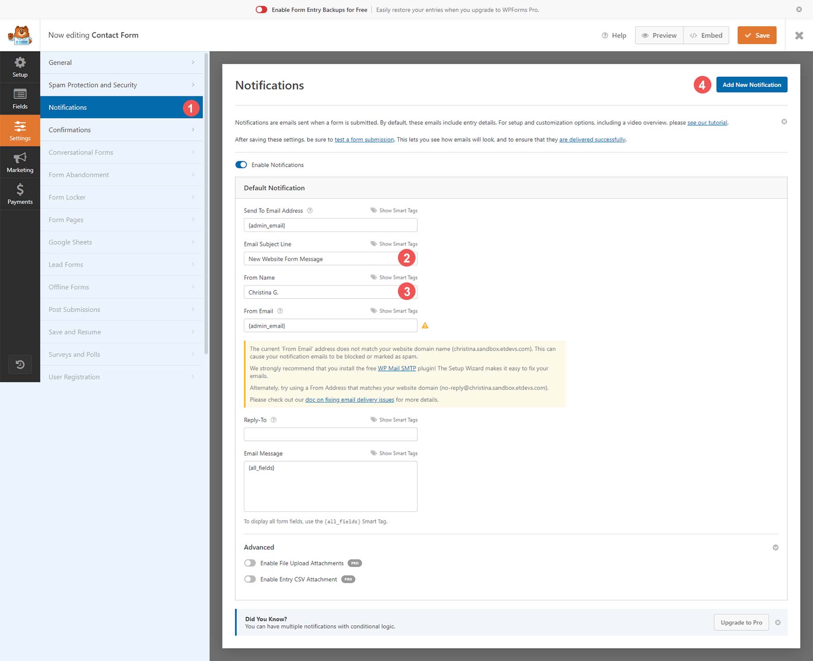Open the General settings section
Image resolution: width=813 pixels, height=661 pixels.
tap(121, 62)
